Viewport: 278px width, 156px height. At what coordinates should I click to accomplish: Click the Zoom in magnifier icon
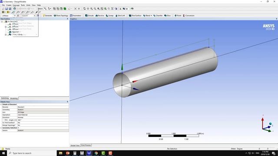[x=92, y=9]
